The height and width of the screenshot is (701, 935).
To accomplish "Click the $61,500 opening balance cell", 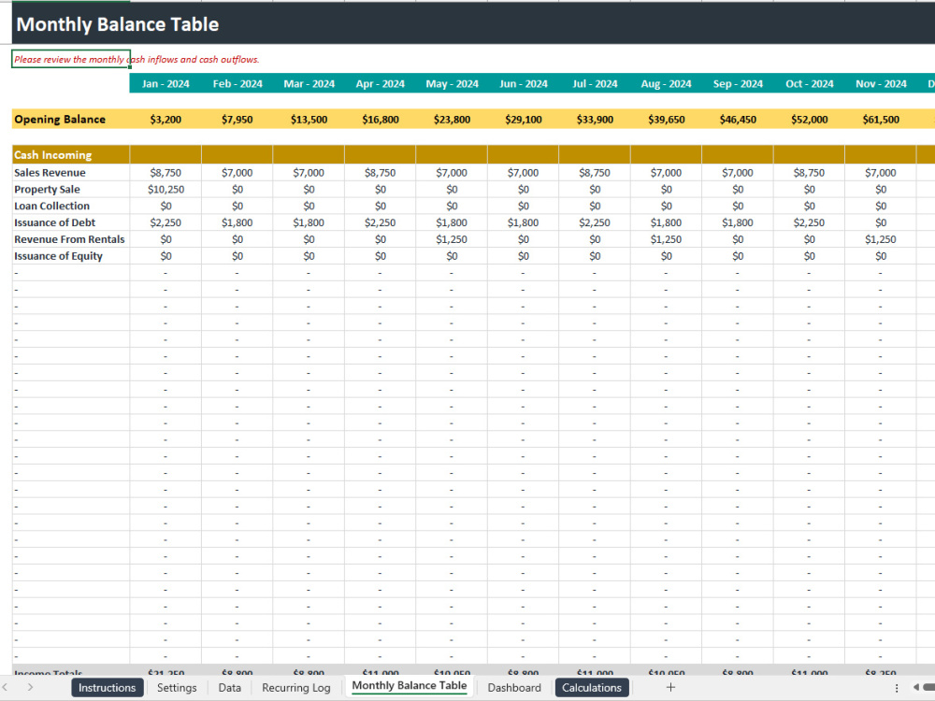I will (x=881, y=120).
